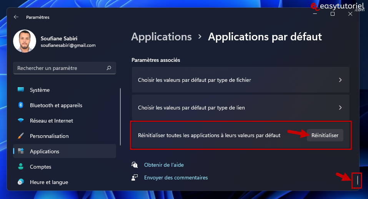
Task: Click the Paramètres window title
Action: click(38, 17)
